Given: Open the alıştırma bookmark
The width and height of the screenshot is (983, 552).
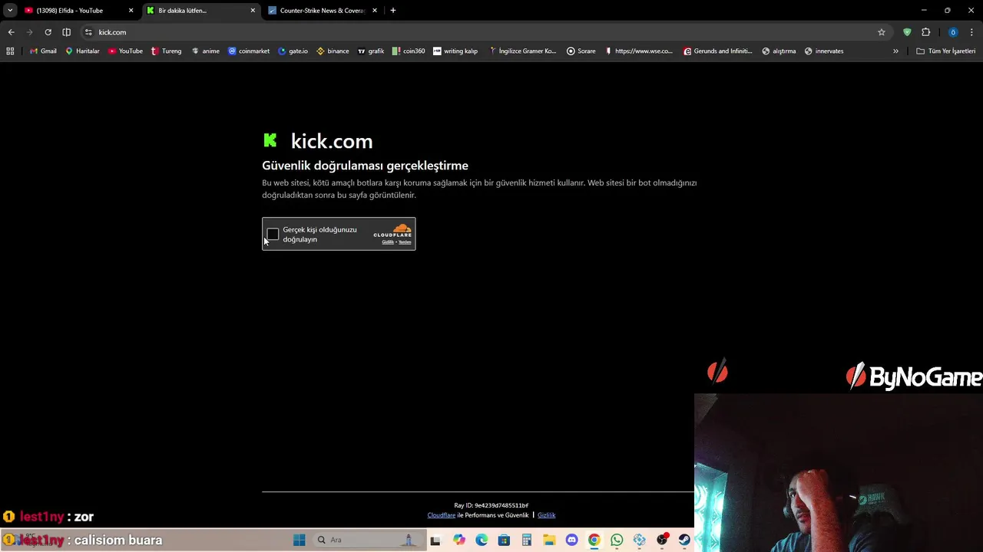Looking at the screenshot, I should 779,51.
